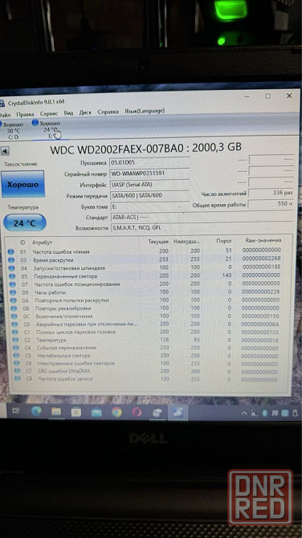Click the previous disk arrow button
Image resolution: width=302 pixels, height=538 pixels.
pos(5,151)
